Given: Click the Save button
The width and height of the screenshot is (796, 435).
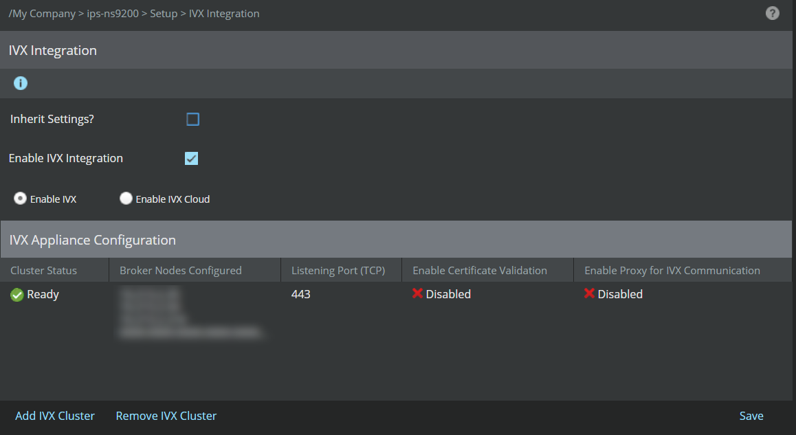Looking at the screenshot, I should [751, 416].
